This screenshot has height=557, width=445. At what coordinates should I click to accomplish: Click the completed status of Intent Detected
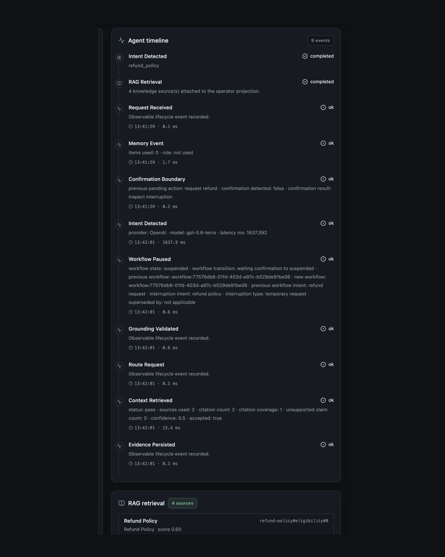[x=318, y=56]
